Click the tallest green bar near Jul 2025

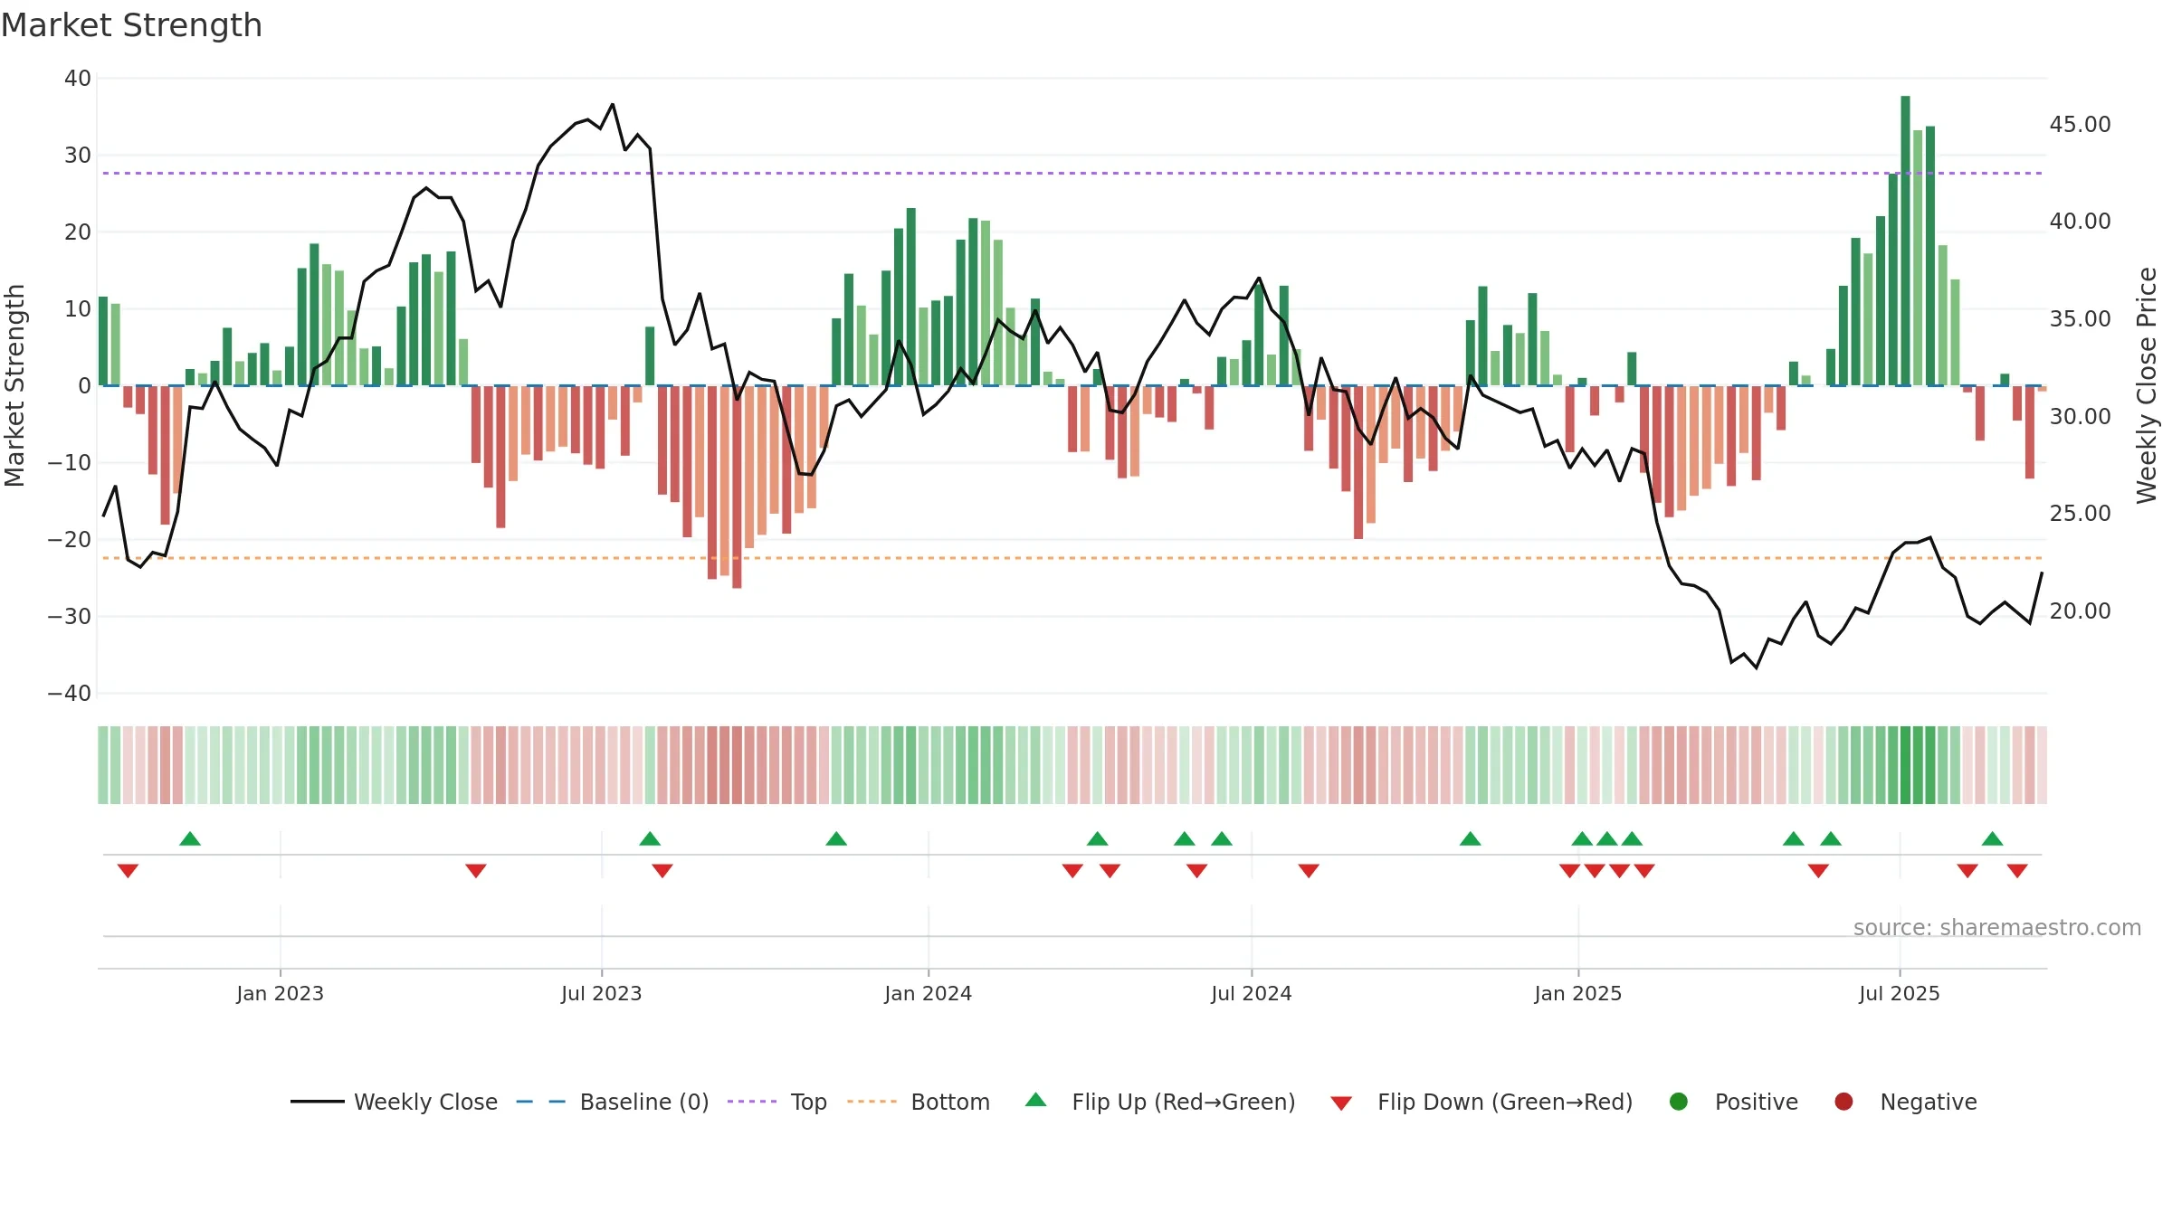point(1905,241)
